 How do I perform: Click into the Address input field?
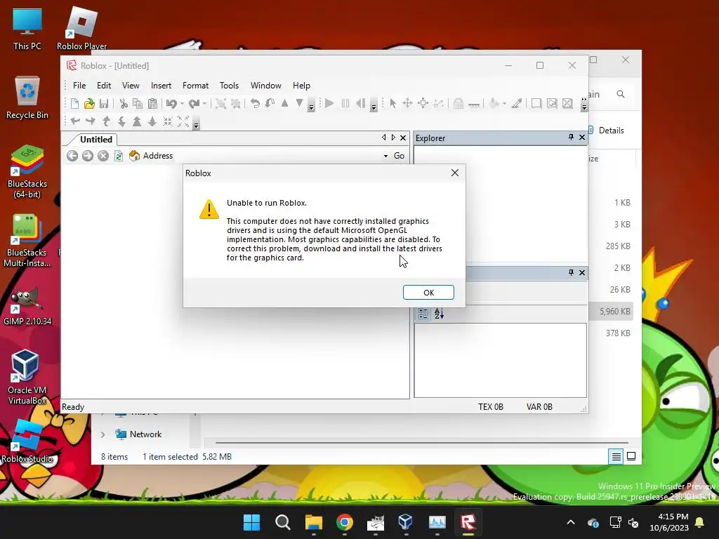(x=277, y=156)
